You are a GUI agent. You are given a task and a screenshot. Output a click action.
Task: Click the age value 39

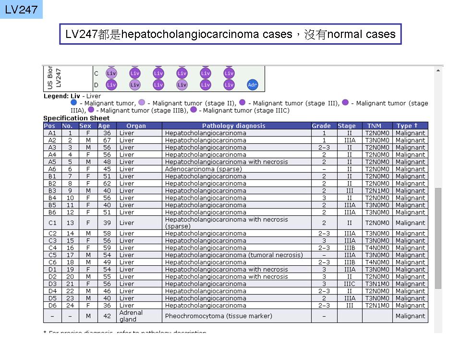(107, 222)
